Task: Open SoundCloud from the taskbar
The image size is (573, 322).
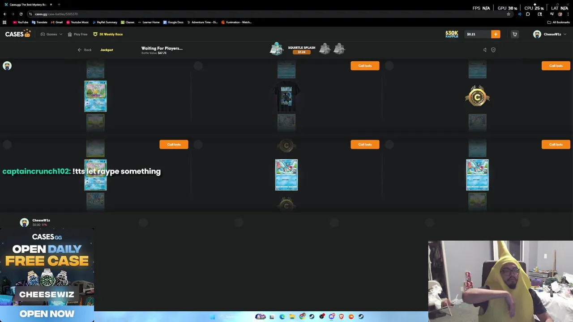Action: [x=351, y=317]
